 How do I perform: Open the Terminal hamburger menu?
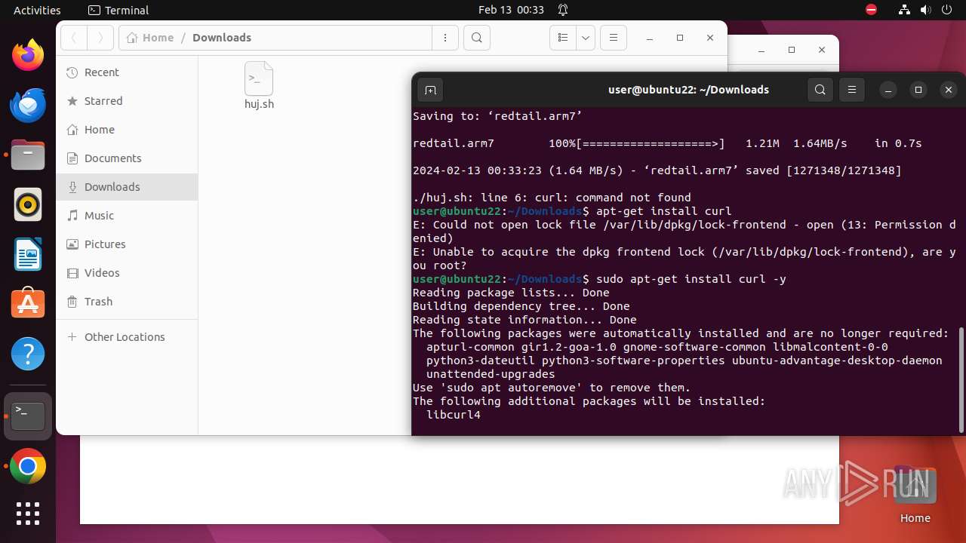pos(852,90)
